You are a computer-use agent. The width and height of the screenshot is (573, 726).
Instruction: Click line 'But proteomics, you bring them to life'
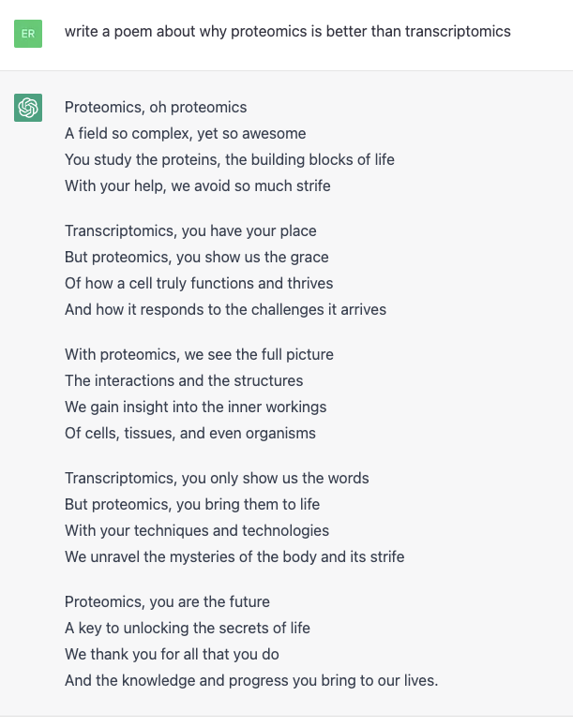point(192,504)
